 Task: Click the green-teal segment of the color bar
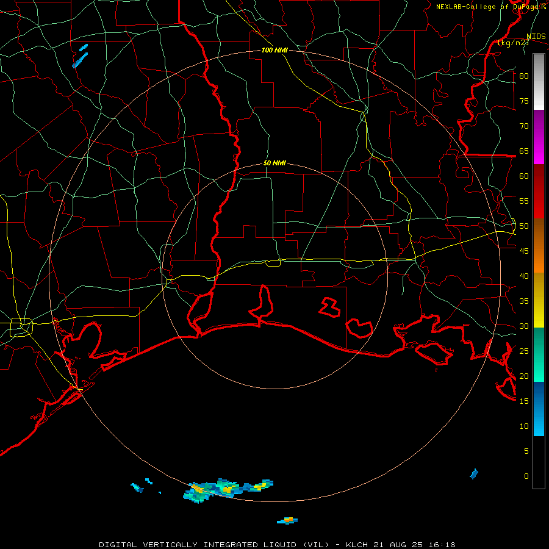coord(539,354)
